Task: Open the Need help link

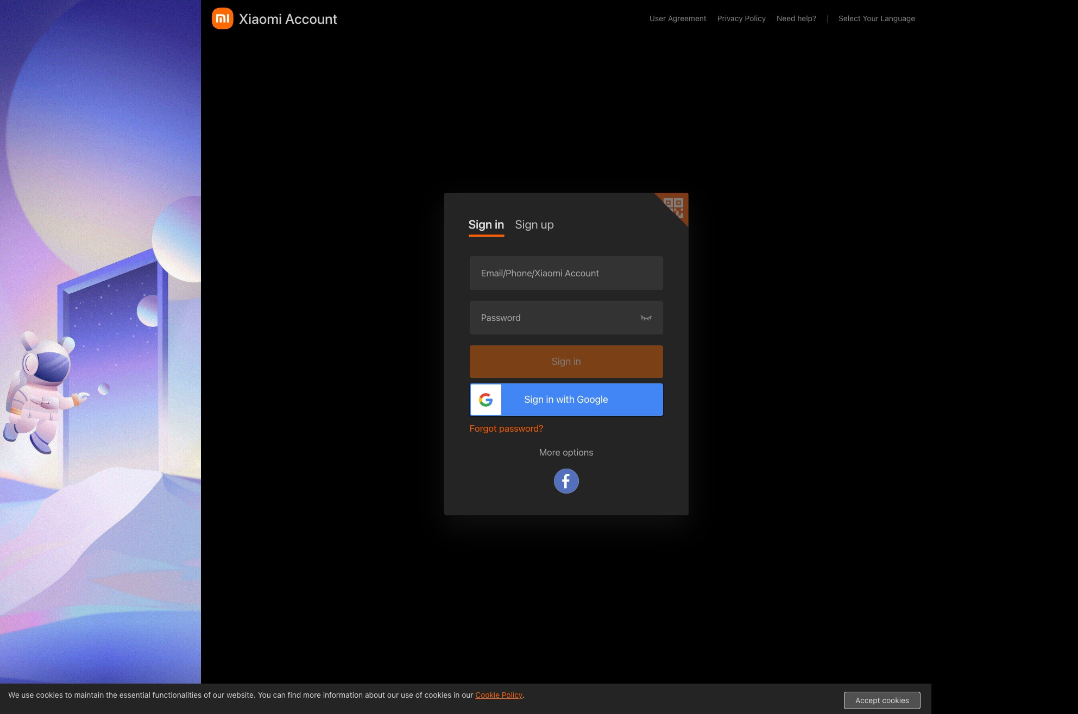Action: (796, 18)
